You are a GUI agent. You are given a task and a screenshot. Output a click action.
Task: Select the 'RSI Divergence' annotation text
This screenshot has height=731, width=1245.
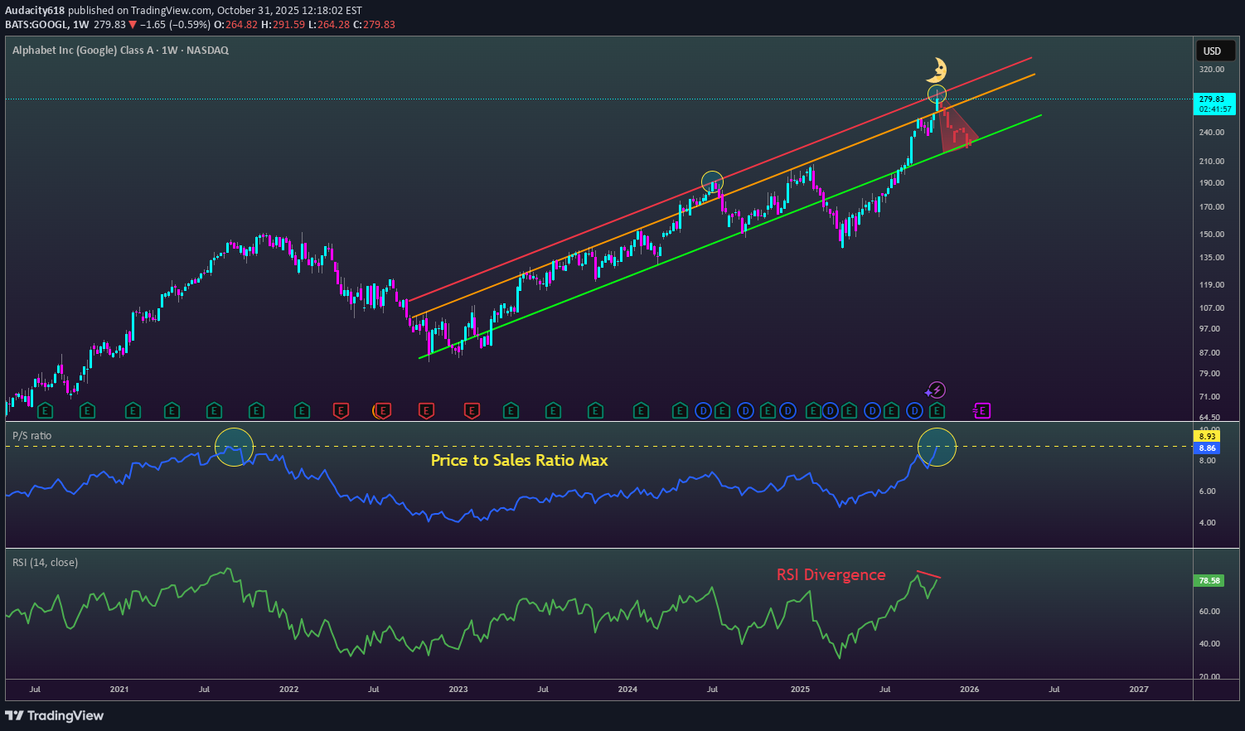point(831,575)
